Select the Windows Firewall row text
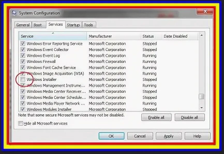 coord(41,62)
